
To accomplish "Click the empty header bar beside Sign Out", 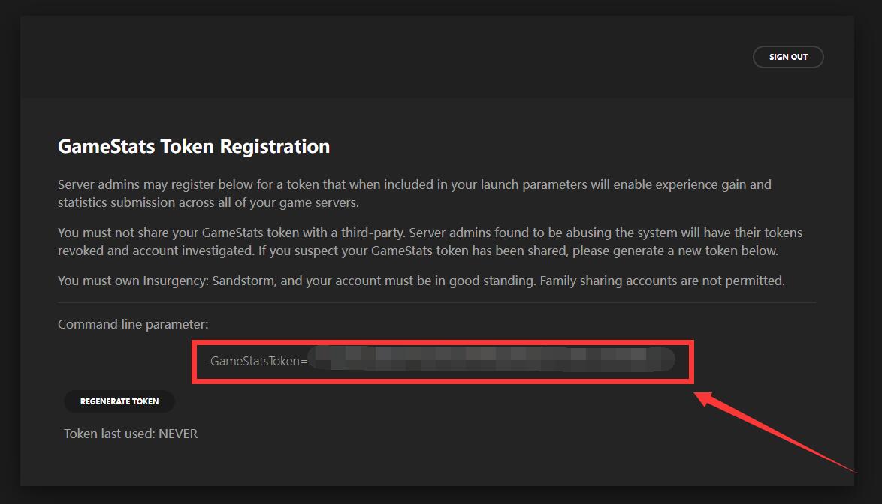I will [376, 57].
